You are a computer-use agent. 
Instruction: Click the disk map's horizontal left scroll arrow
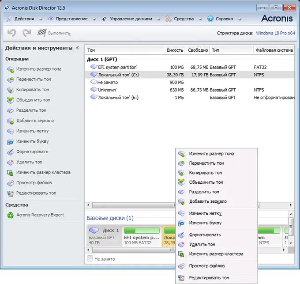[x=88, y=250]
